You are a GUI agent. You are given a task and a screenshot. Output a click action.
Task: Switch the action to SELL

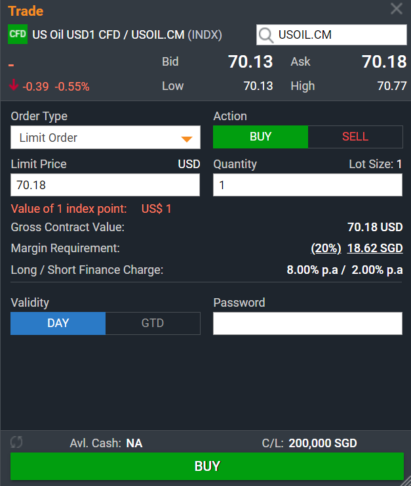coord(355,137)
